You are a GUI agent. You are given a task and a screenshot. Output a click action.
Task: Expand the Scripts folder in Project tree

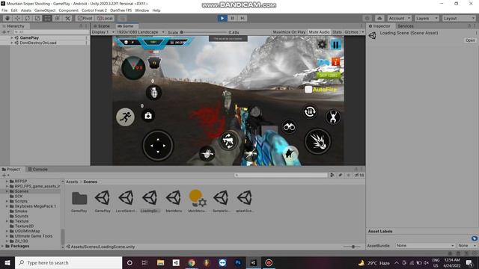point(7,201)
